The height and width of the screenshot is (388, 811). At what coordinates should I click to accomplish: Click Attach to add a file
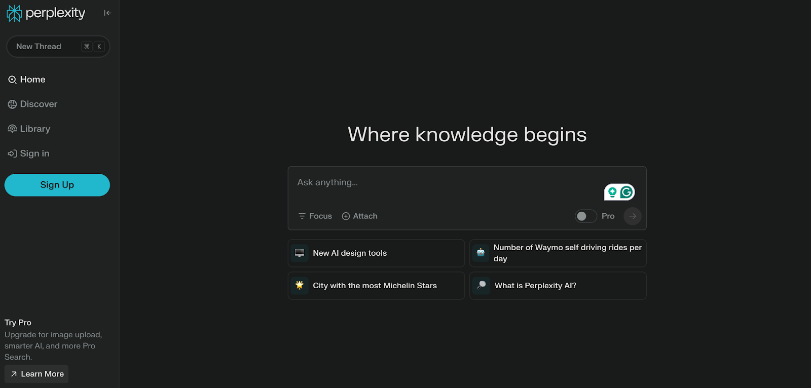coord(360,216)
